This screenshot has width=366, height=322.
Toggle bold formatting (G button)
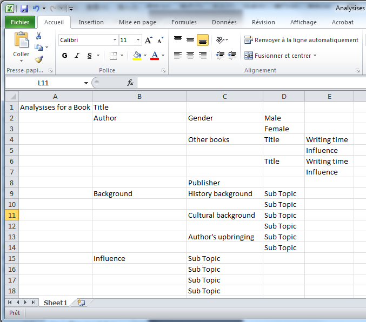[x=65, y=56]
